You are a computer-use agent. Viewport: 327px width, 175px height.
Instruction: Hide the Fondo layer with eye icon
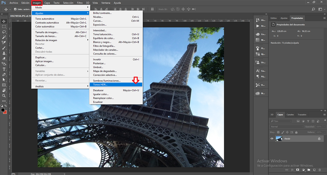[272, 138]
